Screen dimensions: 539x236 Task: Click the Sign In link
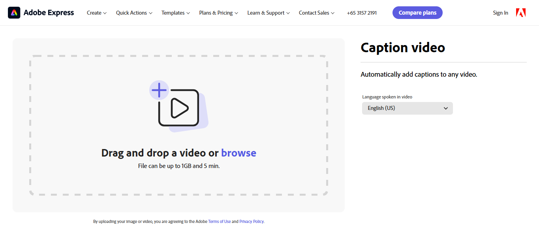click(x=500, y=13)
